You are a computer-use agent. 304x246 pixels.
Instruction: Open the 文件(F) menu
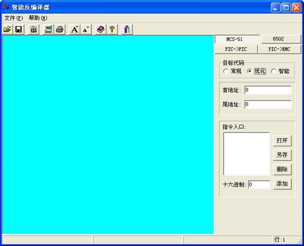13,18
